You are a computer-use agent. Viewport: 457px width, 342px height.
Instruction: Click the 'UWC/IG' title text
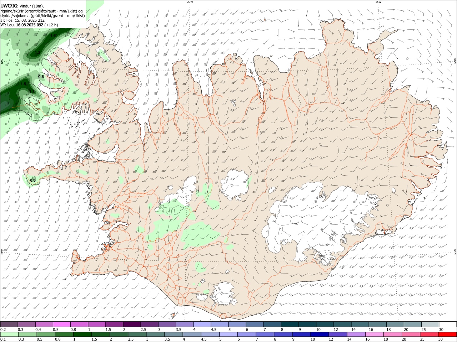[9, 6]
